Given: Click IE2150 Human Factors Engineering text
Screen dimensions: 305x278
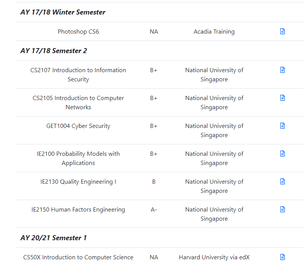Looking at the screenshot, I should coord(78,210).
